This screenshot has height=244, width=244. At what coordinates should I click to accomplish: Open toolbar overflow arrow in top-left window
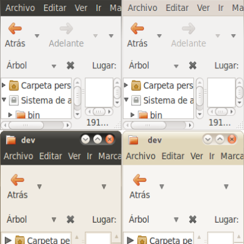tap(111, 36)
